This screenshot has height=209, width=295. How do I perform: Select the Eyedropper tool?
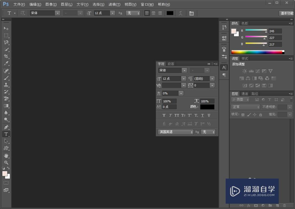(x=6, y=63)
